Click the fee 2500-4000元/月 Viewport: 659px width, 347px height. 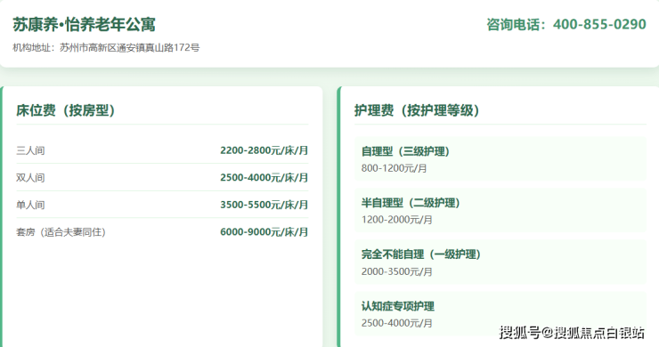click(x=397, y=323)
